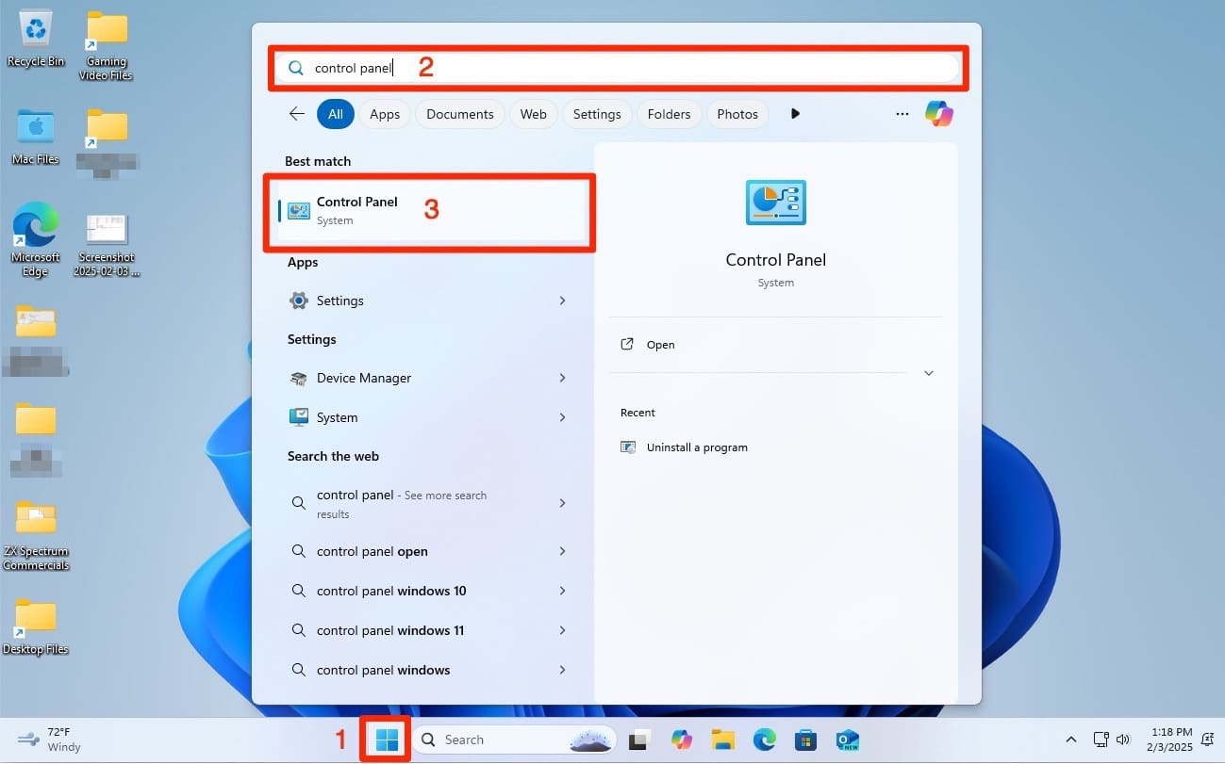Click the Uninstall a program icon

tap(628, 447)
